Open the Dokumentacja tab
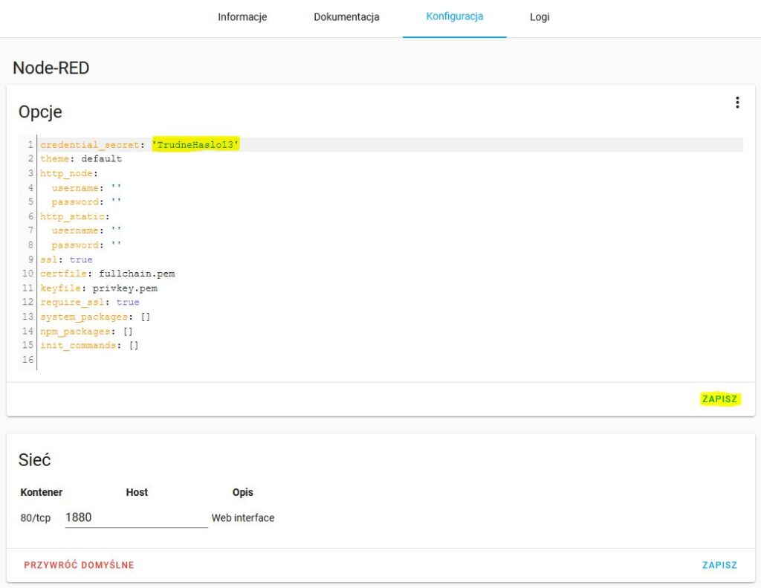This screenshot has width=761, height=588. point(346,16)
